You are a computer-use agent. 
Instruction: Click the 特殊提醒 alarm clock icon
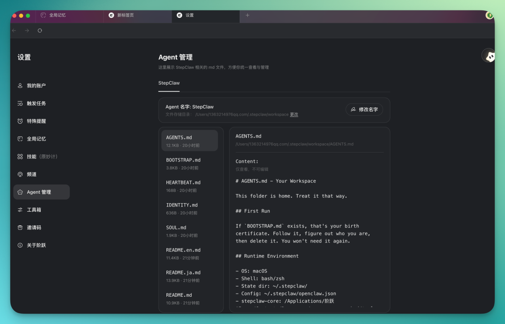[20, 121]
